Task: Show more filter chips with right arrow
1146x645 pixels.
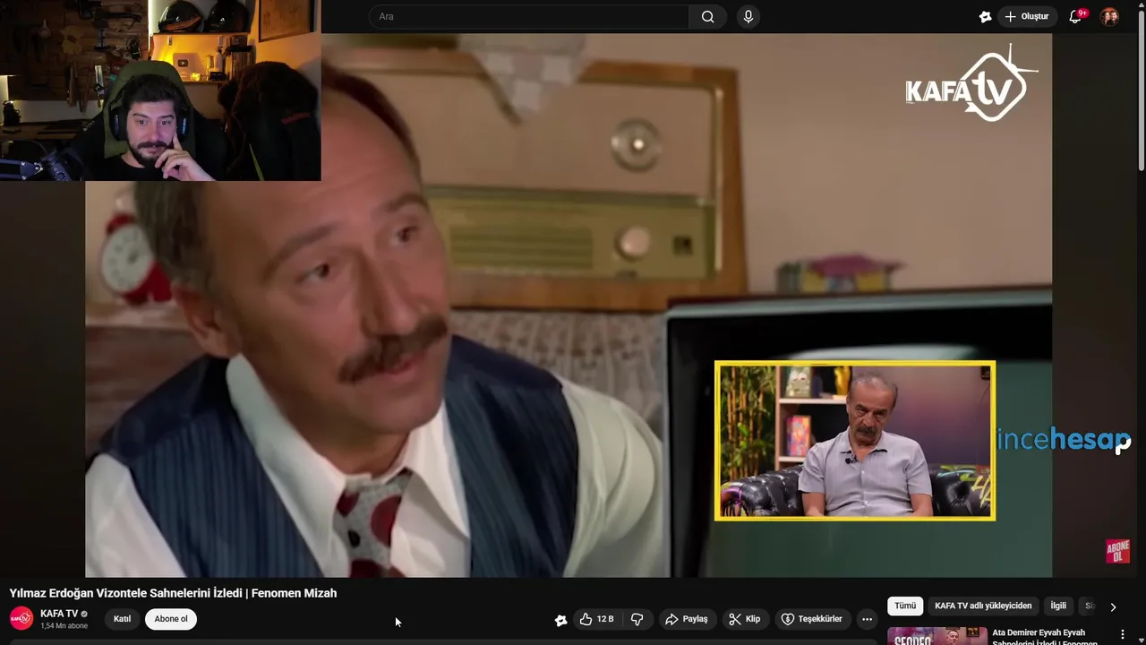Action: 1113,606
